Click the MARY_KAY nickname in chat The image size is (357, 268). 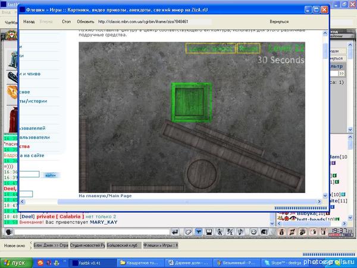tap(104, 222)
